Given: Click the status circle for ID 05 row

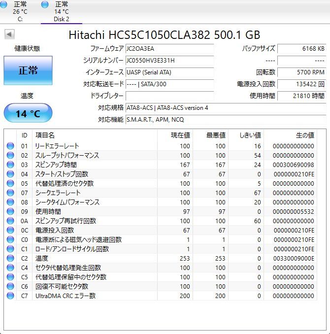Looking at the screenshot, I should pyautogui.click(x=10, y=183).
